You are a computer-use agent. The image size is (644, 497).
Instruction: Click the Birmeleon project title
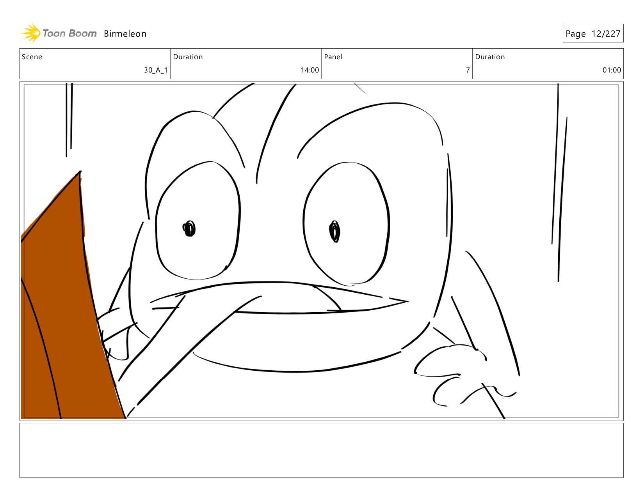(x=125, y=34)
